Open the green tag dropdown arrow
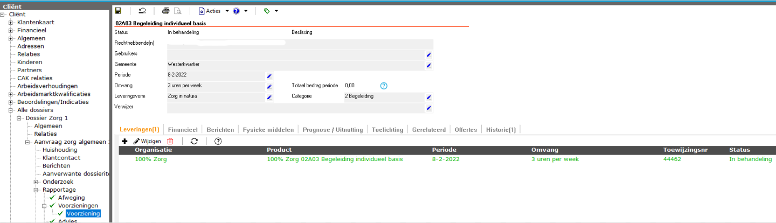The image size is (776, 223). pyautogui.click(x=276, y=11)
